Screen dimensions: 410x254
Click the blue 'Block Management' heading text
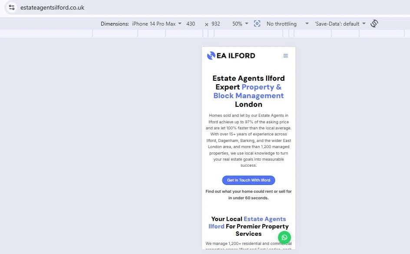click(248, 96)
